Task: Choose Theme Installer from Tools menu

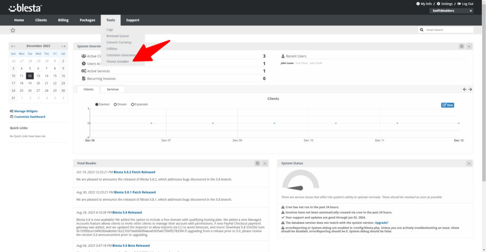Action: click(x=118, y=61)
